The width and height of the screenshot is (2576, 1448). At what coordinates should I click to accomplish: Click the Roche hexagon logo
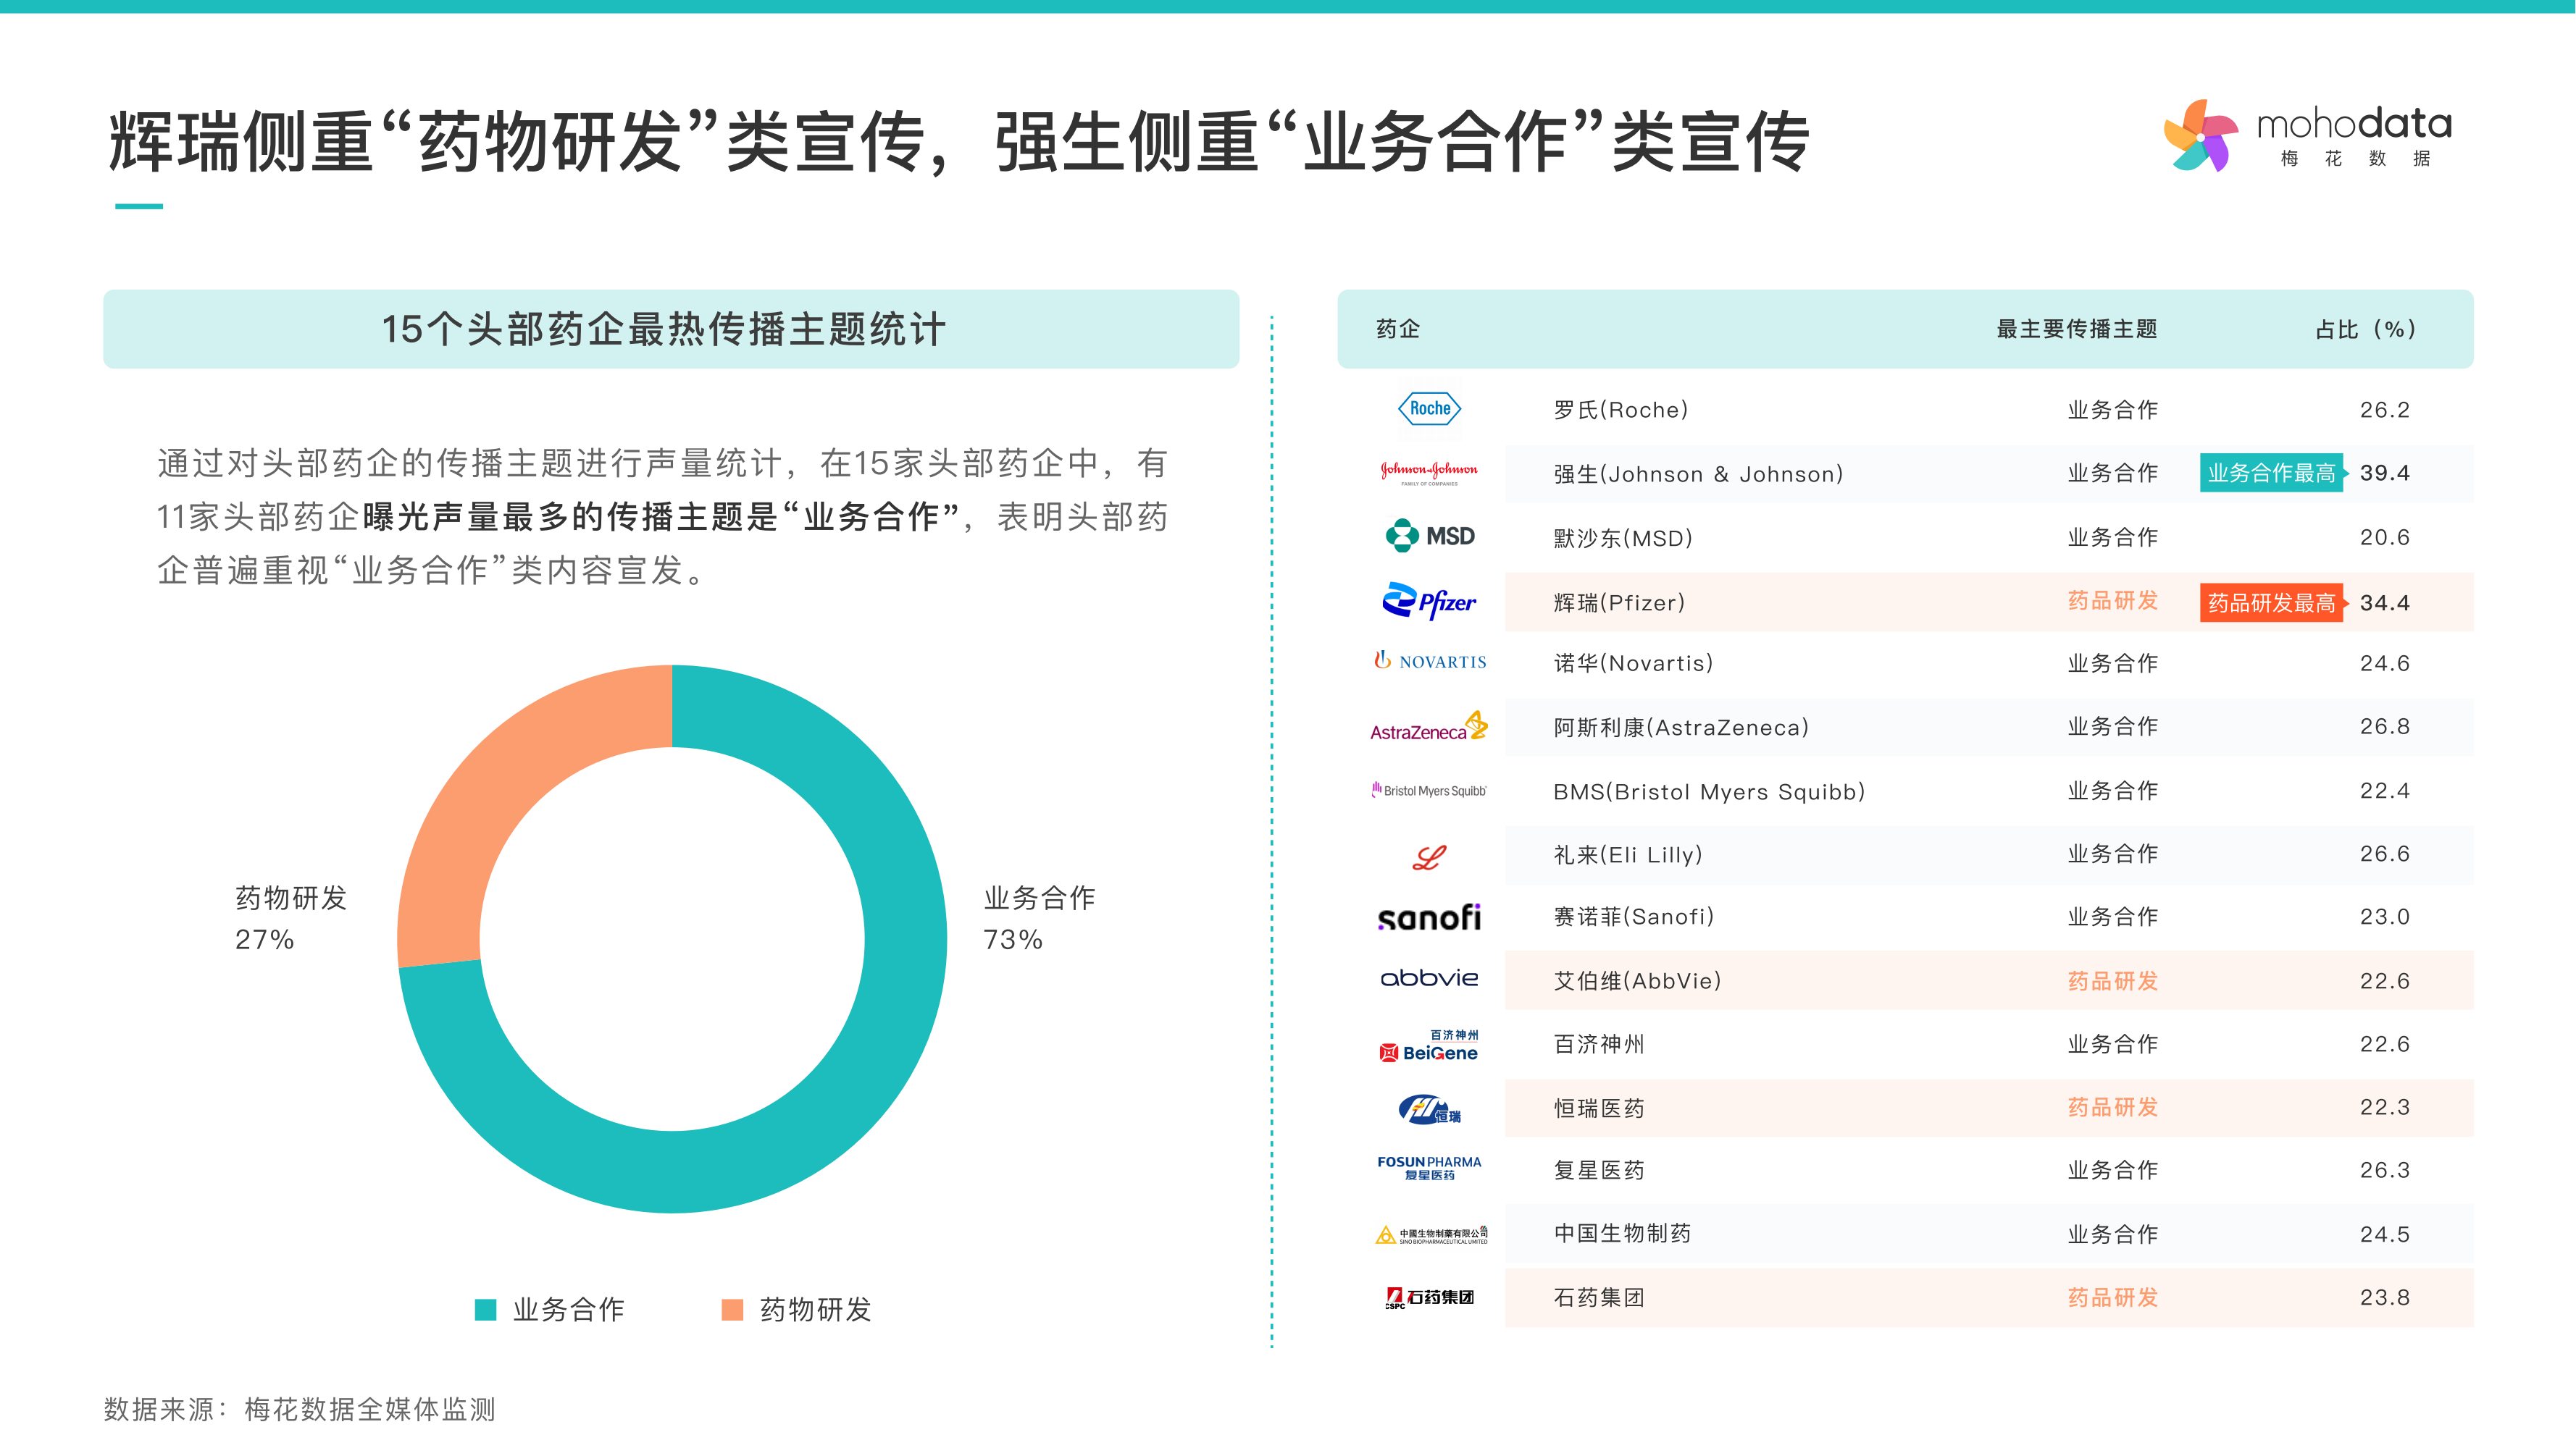click(x=1429, y=409)
